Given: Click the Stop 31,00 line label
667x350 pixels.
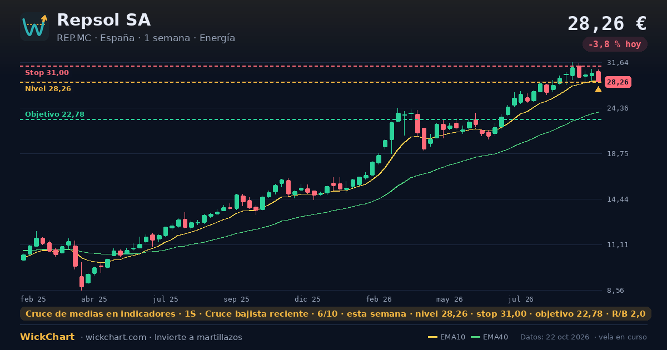Looking at the screenshot, I should [47, 73].
